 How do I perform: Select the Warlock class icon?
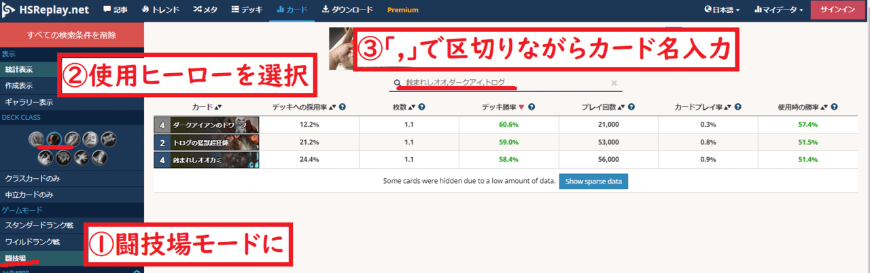(x=81, y=157)
